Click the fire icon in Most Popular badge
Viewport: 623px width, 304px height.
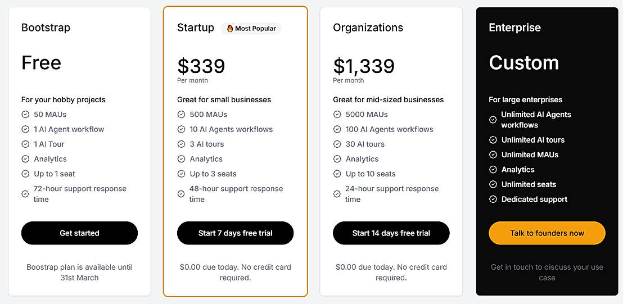[230, 29]
